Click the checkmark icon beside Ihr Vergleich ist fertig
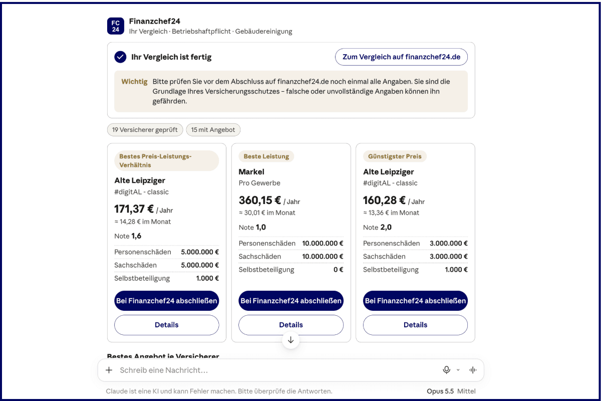Image resolution: width=601 pixels, height=401 pixels. click(x=120, y=57)
